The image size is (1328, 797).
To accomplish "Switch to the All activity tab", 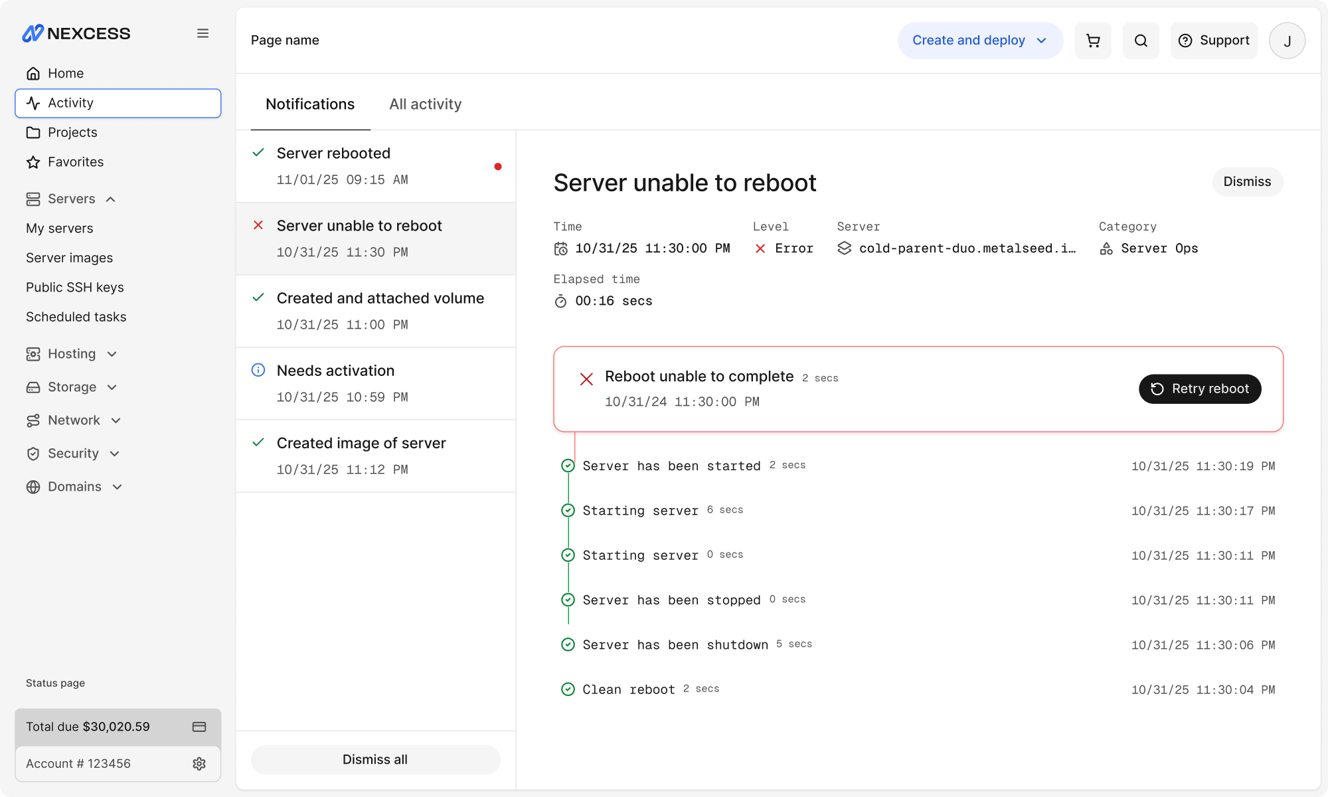I will pyautogui.click(x=425, y=104).
